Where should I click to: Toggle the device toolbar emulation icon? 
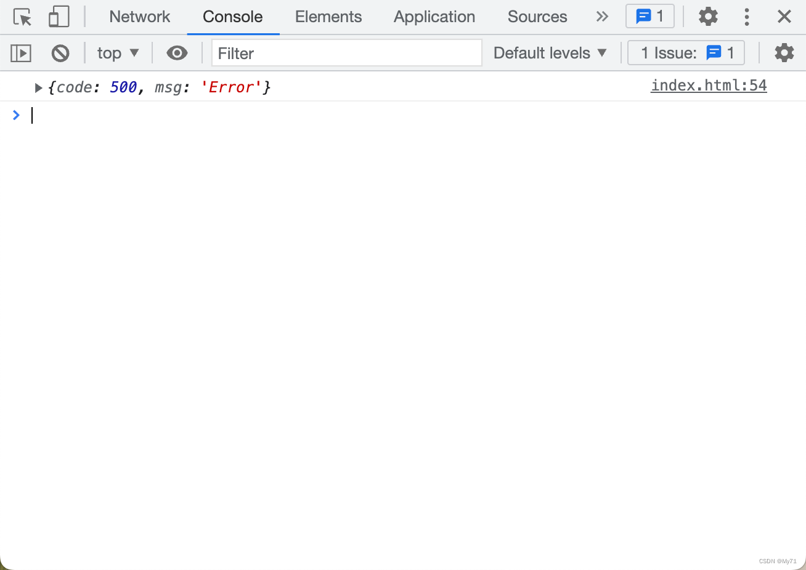pos(59,17)
